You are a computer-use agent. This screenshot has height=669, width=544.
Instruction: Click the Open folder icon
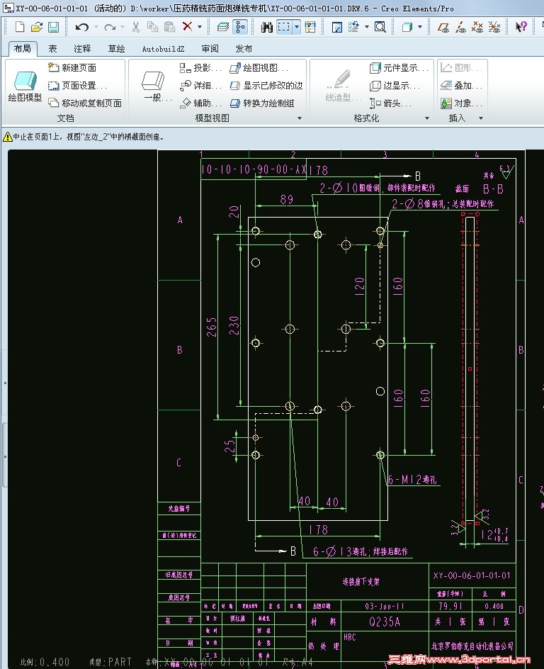(x=37, y=27)
